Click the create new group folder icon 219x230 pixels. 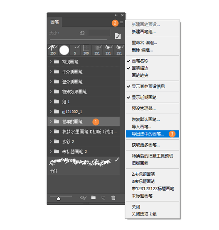click(x=93, y=198)
